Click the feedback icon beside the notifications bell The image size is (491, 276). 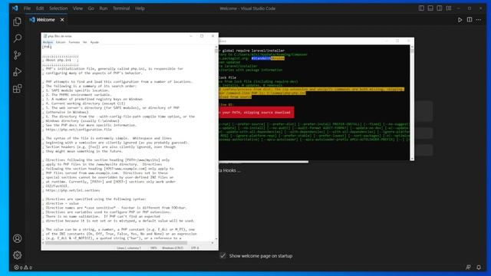[x=468, y=268]
